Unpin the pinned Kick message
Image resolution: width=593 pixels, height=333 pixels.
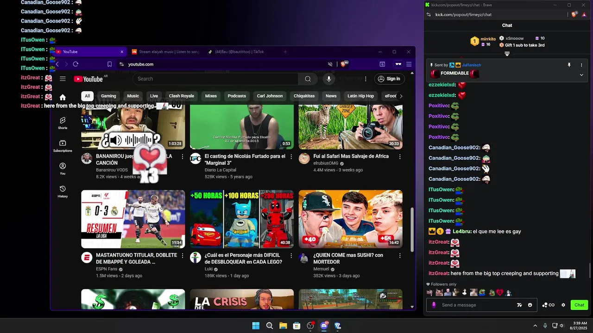[569, 65]
